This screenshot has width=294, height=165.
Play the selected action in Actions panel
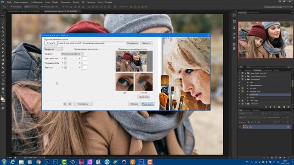(275, 107)
